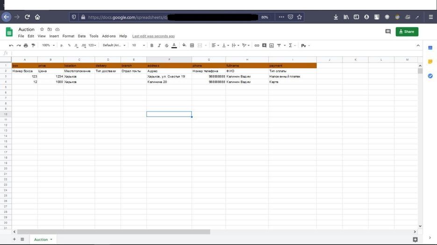Image resolution: width=437 pixels, height=245 pixels.
Task: Open Tasks side panel icon
Action: point(430,76)
